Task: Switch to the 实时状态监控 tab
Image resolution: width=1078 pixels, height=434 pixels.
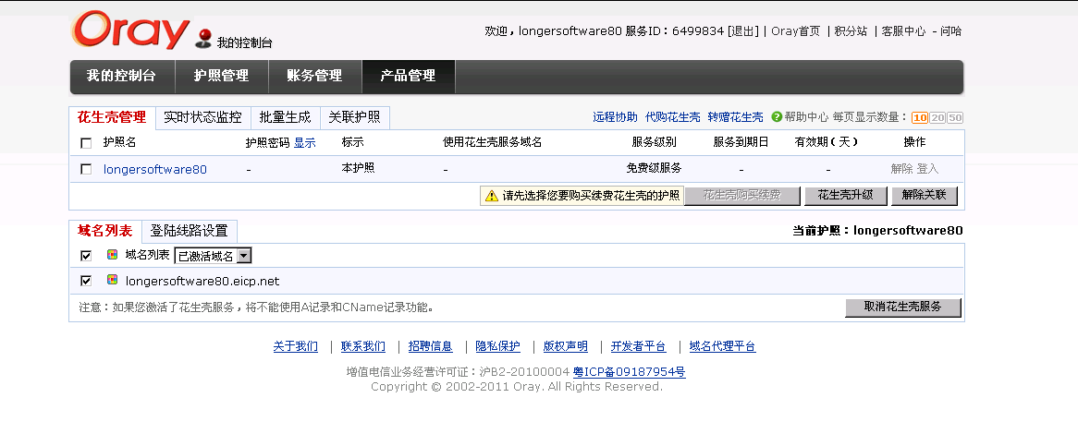Action: click(x=202, y=117)
